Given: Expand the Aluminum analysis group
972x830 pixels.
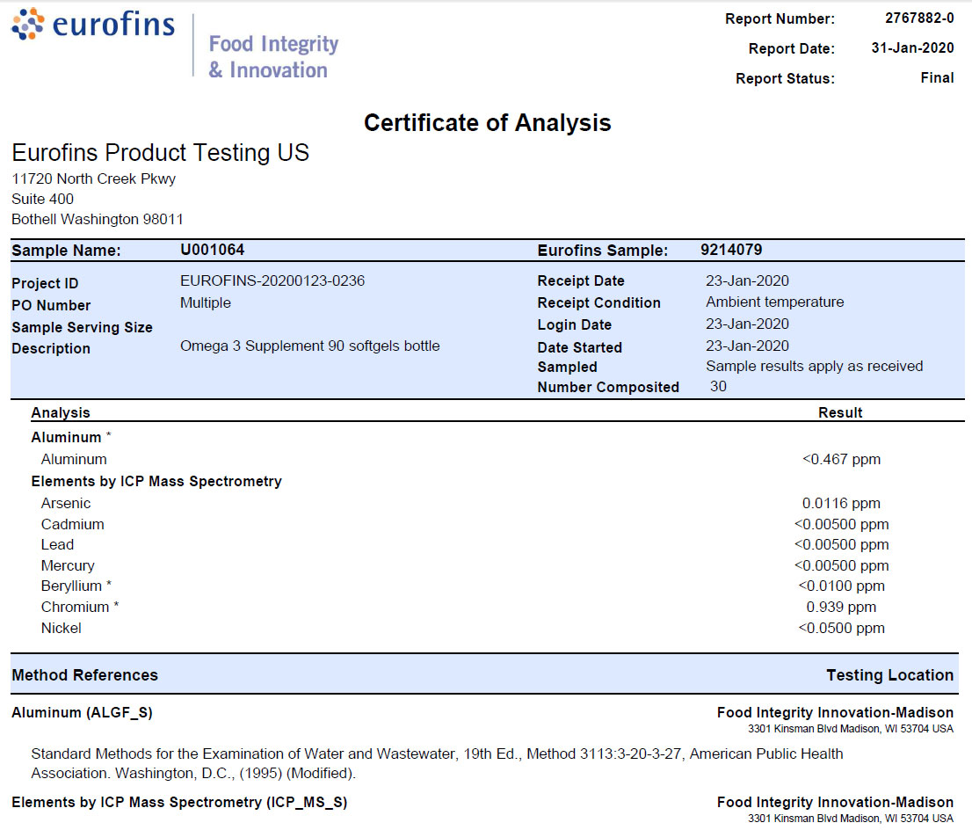Looking at the screenshot, I should tap(66, 437).
